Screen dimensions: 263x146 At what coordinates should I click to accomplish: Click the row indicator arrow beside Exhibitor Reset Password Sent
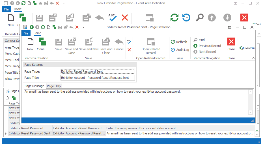[x=6, y=134]
